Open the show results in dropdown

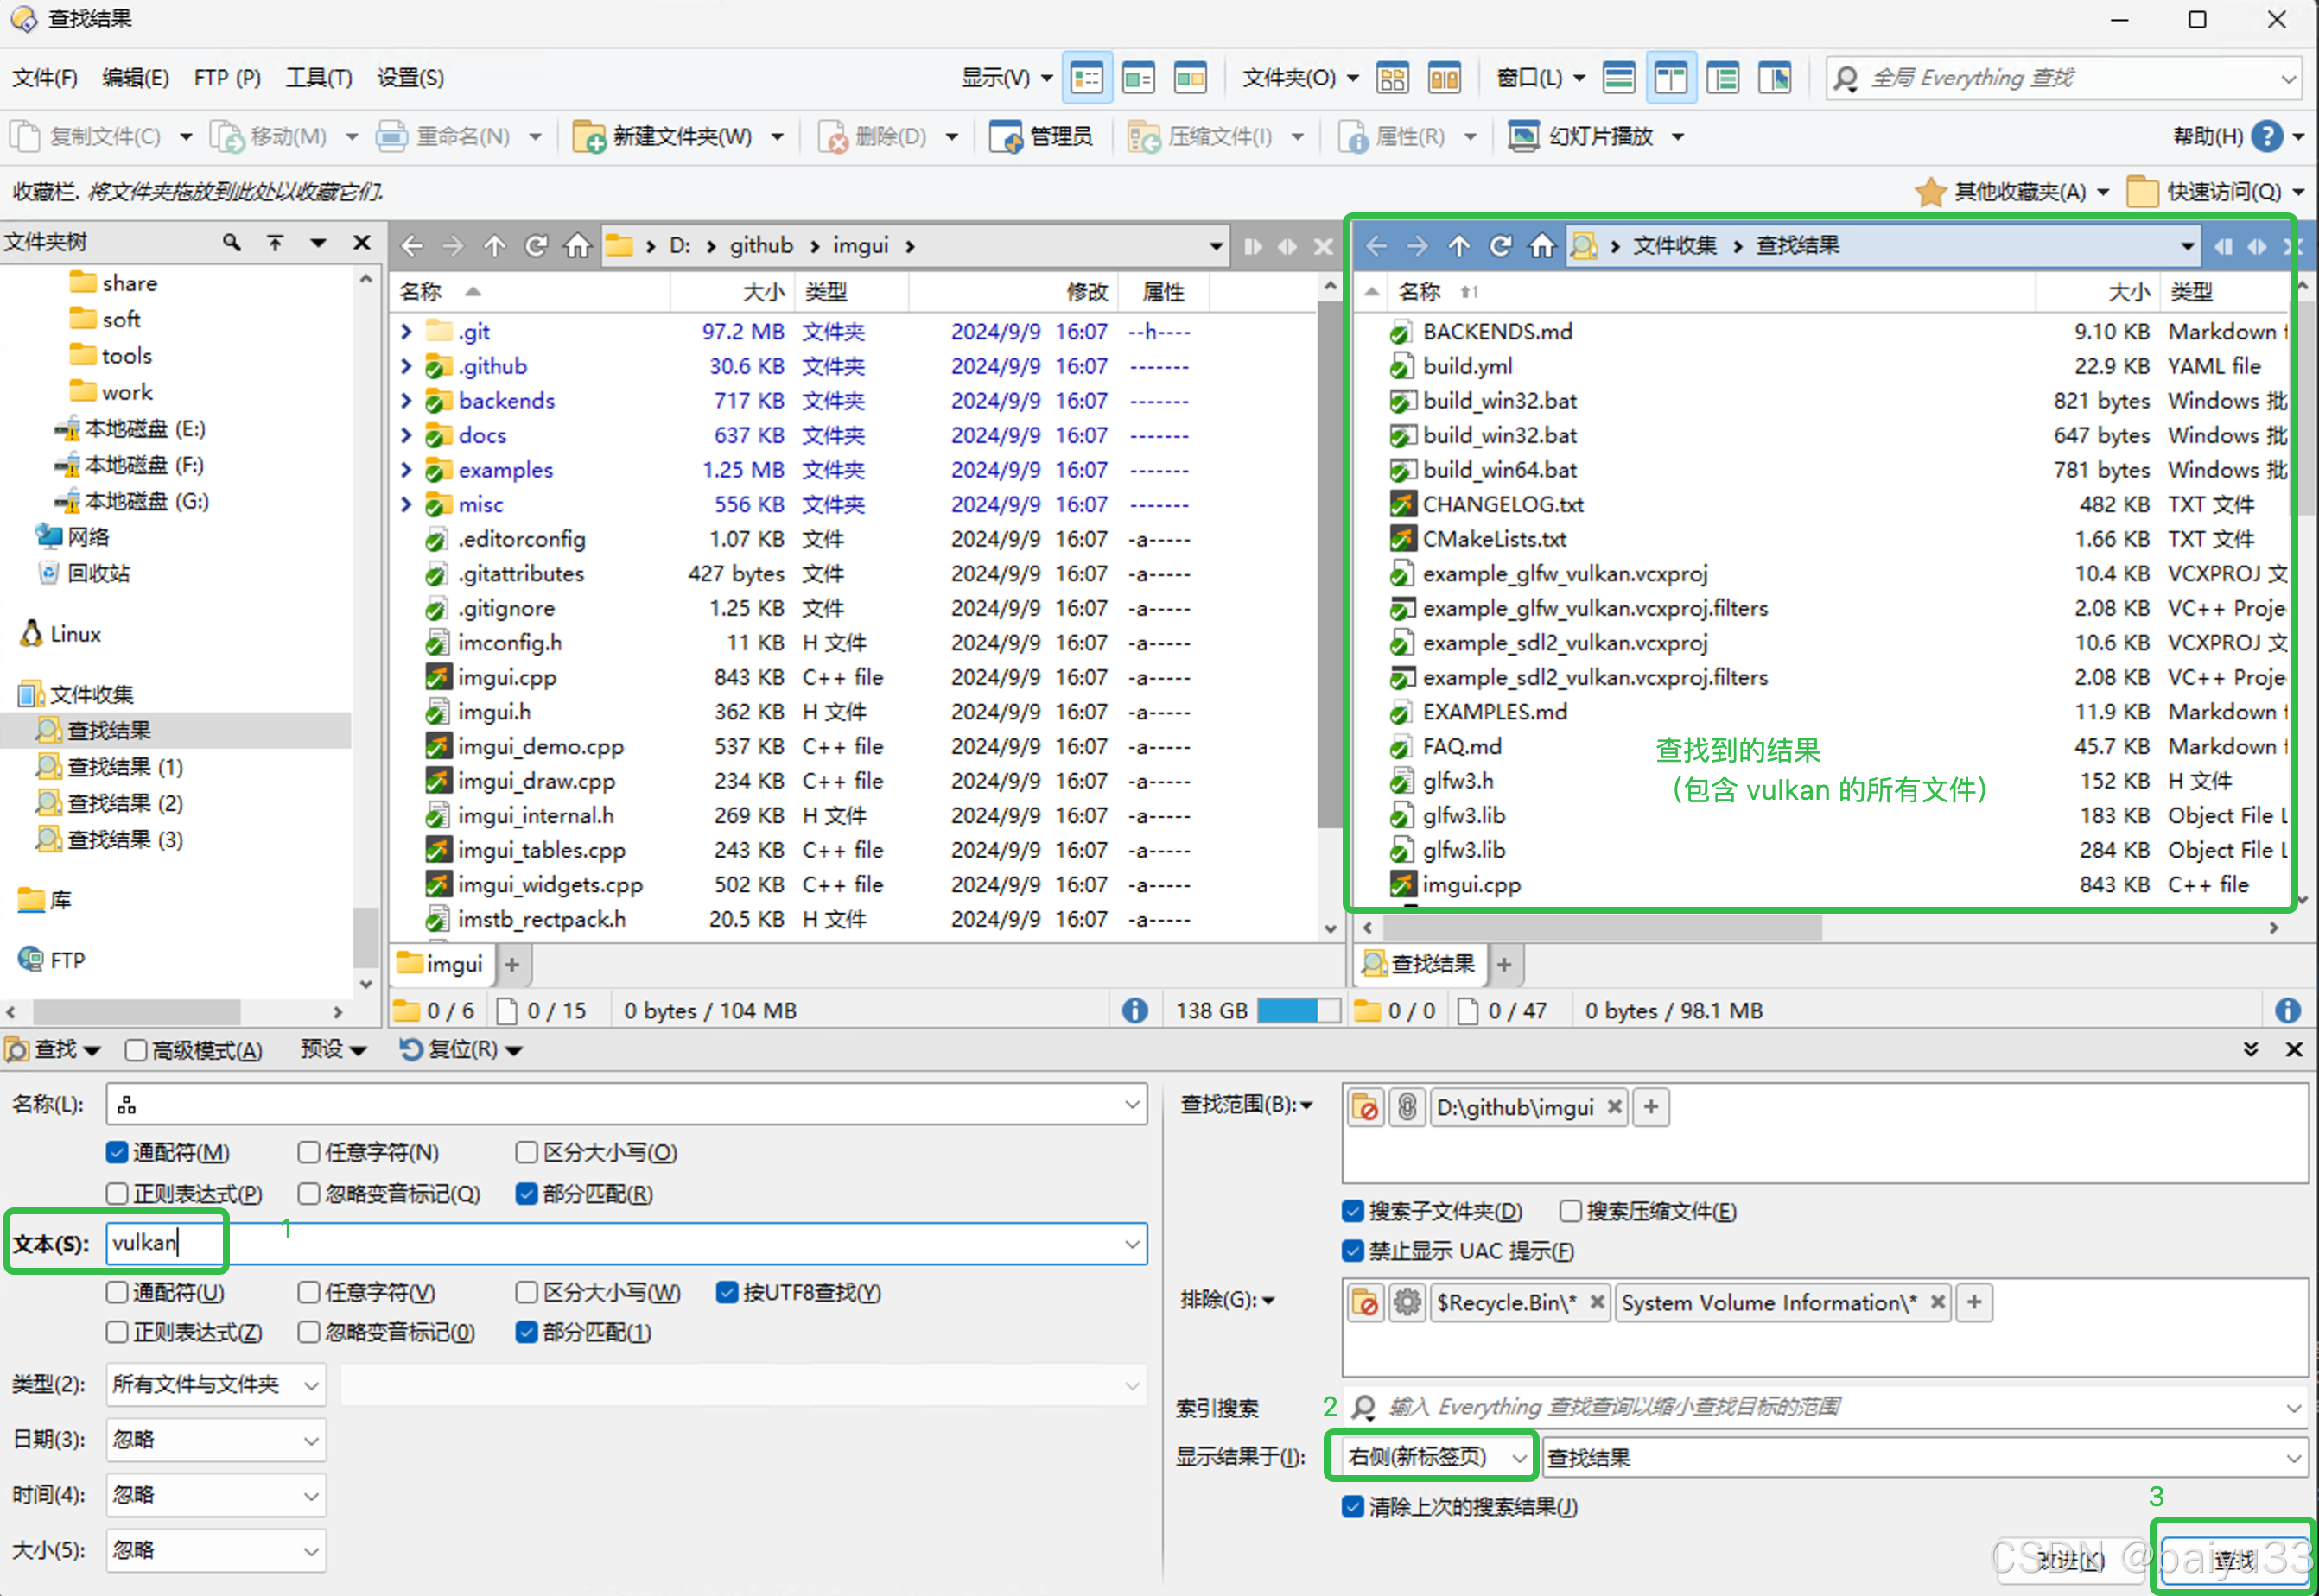pyautogui.click(x=1431, y=1457)
